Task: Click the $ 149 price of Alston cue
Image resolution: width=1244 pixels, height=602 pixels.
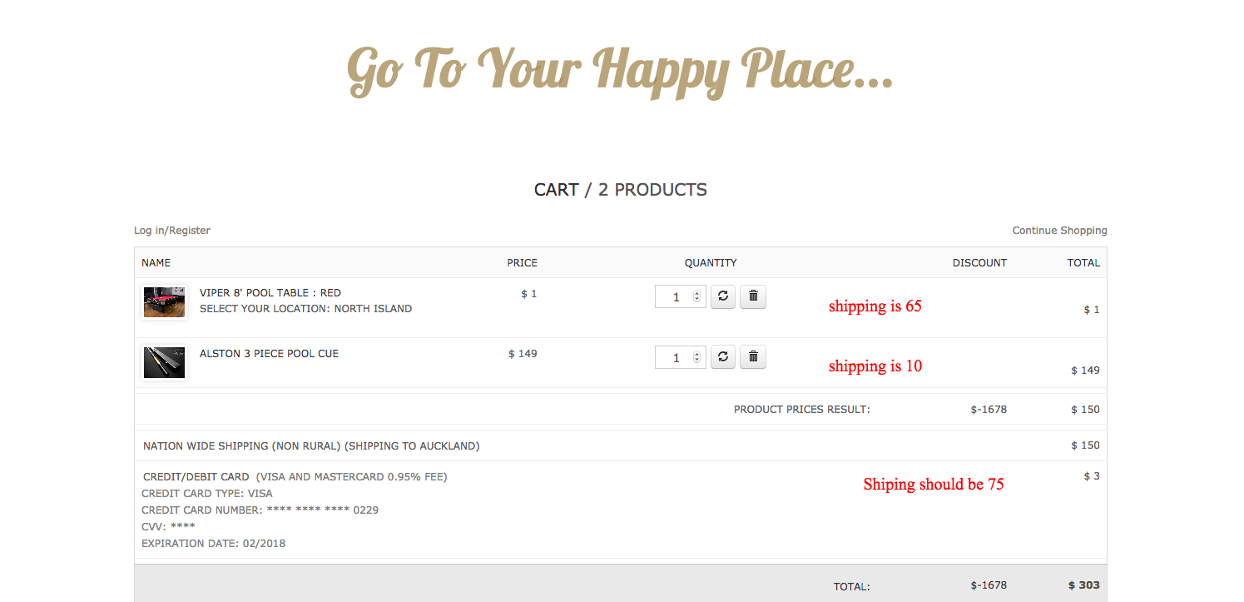Action: click(523, 354)
